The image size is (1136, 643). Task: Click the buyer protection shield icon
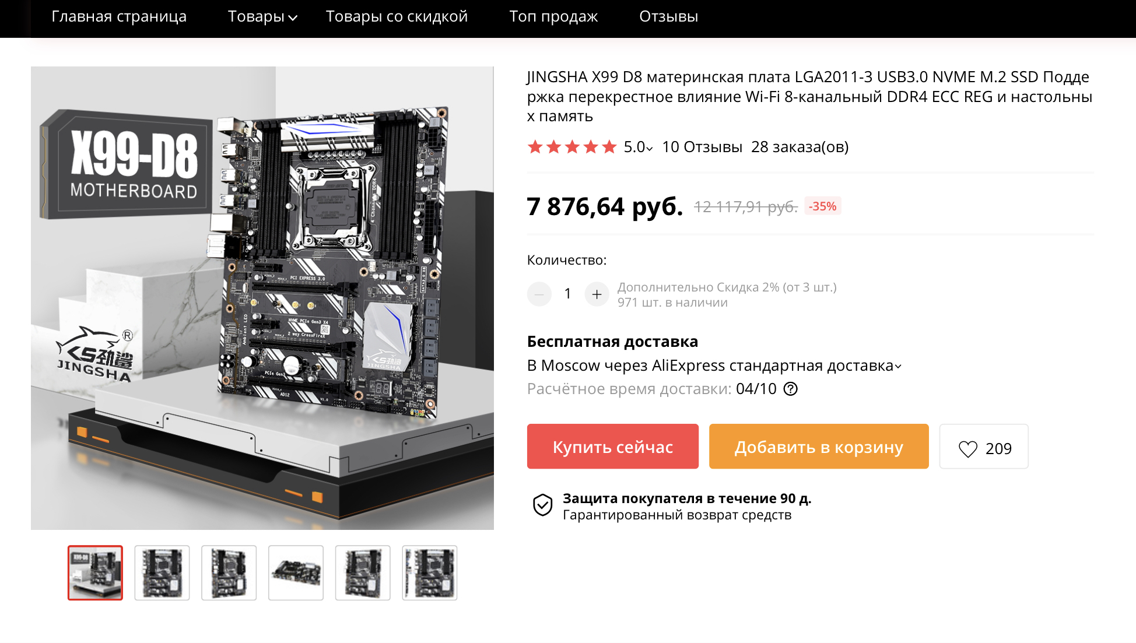[543, 505]
